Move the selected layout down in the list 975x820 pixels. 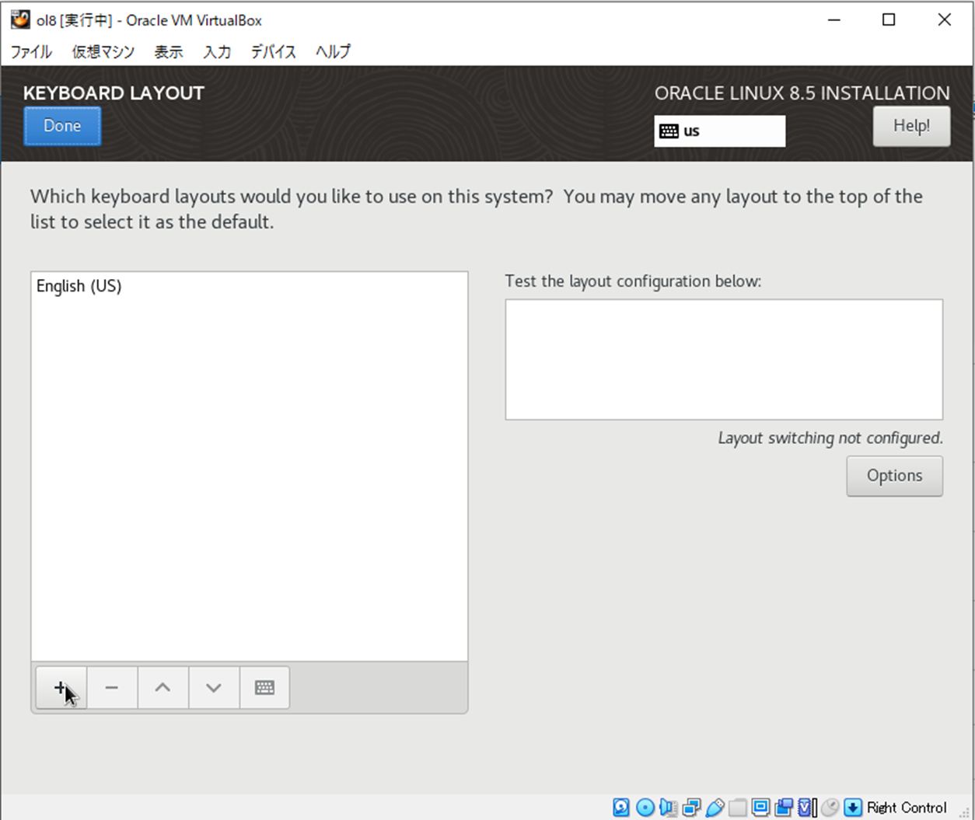click(x=214, y=687)
